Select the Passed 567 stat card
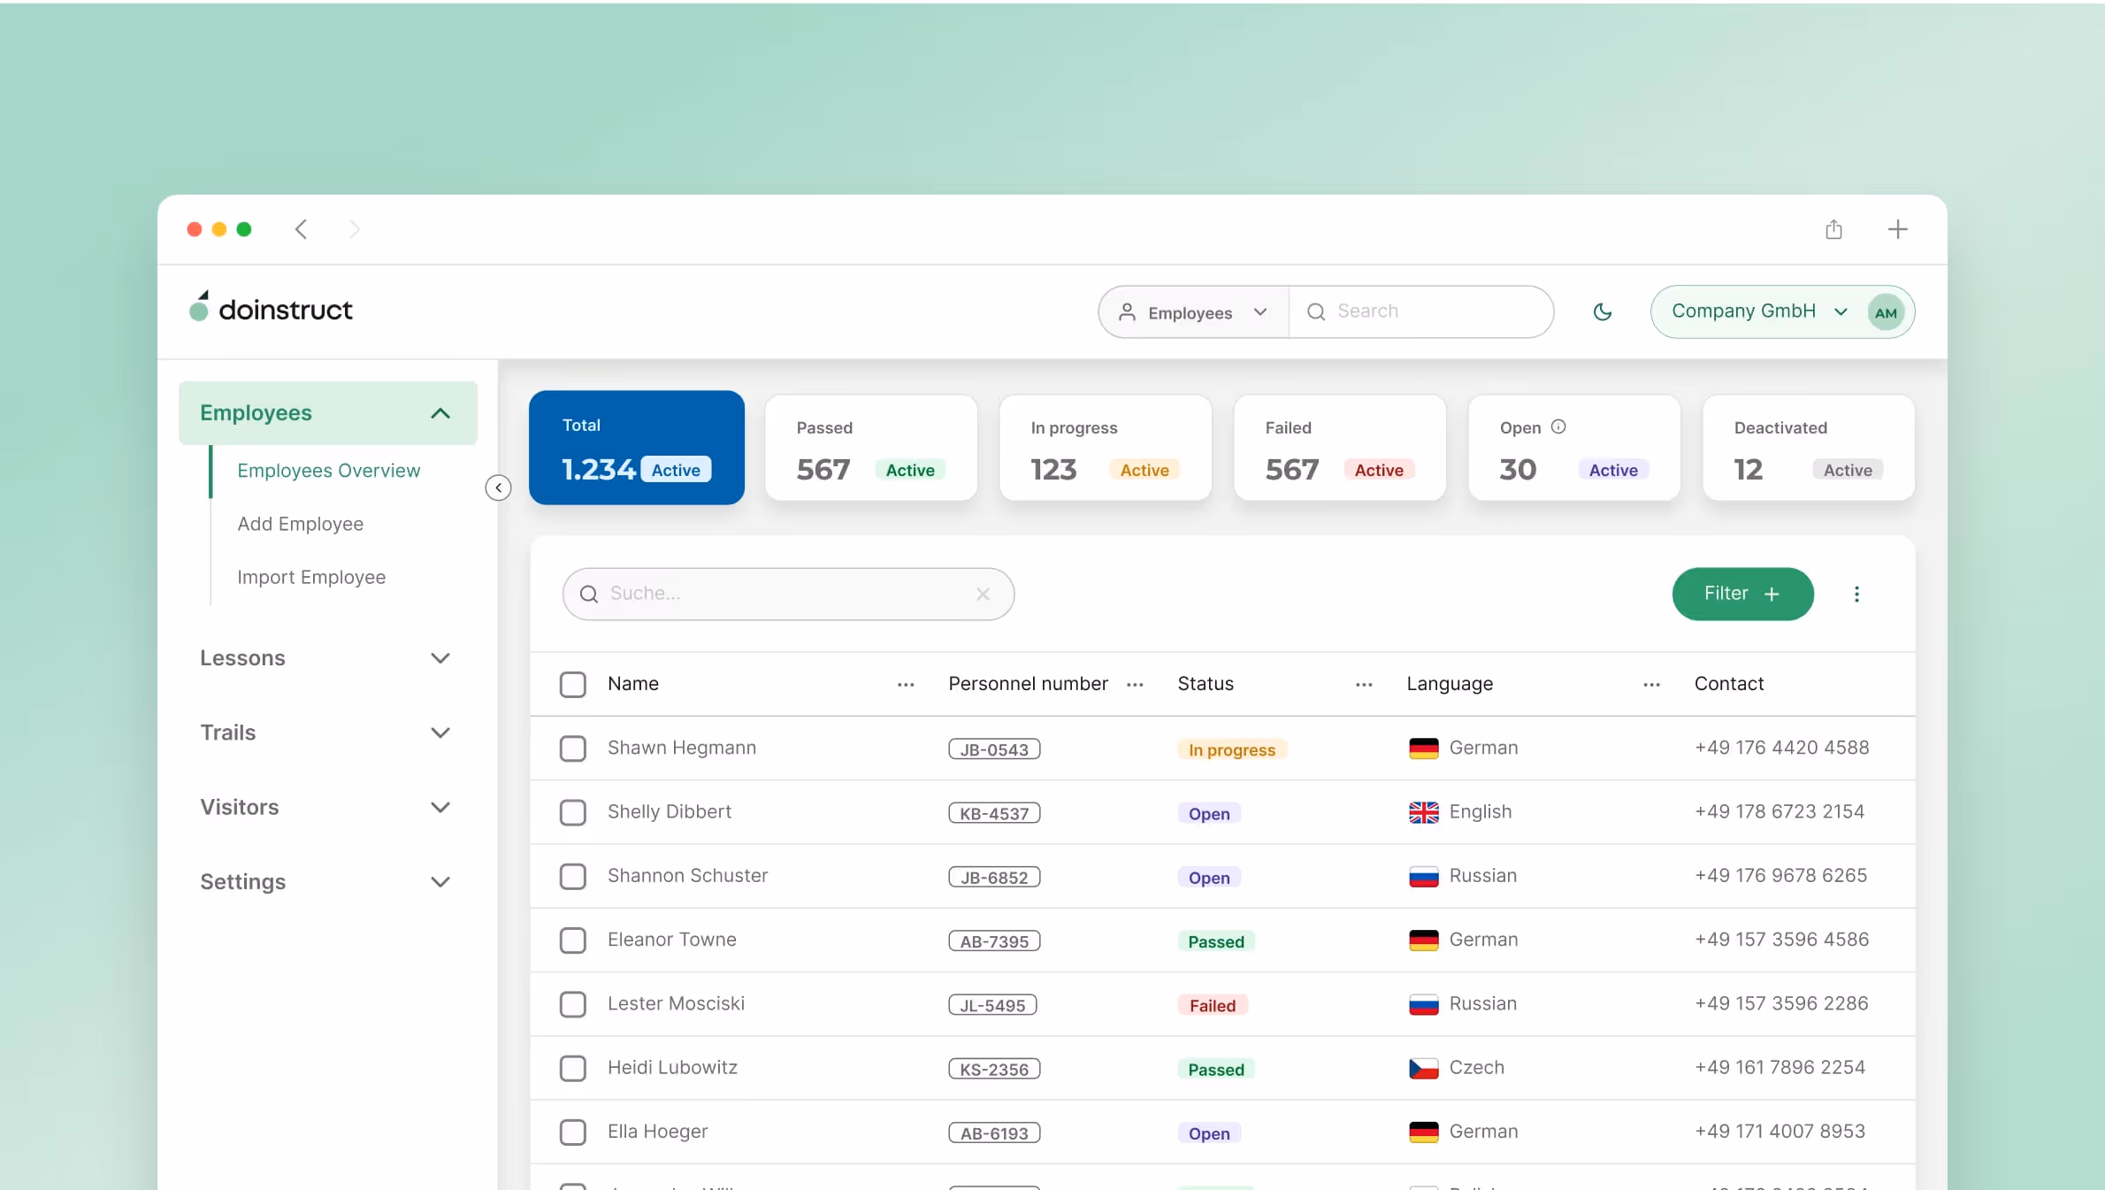Image resolution: width=2105 pixels, height=1190 pixels. 870,448
